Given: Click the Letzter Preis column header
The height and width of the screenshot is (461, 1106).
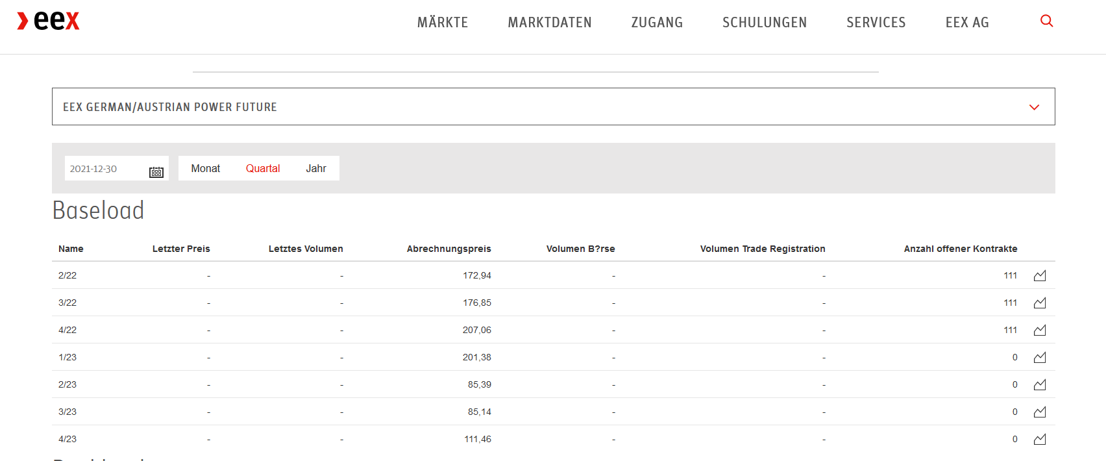Looking at the screenshot, I should [x=181, y=249].
